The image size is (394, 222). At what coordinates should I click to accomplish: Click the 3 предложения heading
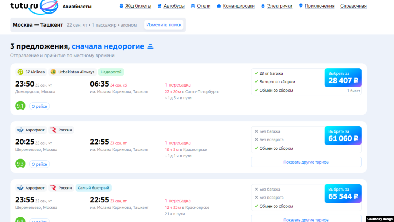click(40, 46)
